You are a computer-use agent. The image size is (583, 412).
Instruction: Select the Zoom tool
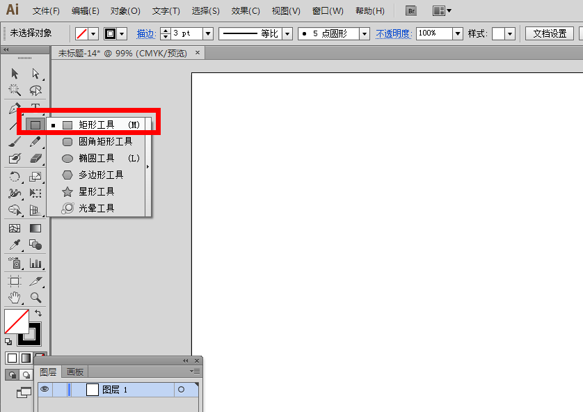35,297
